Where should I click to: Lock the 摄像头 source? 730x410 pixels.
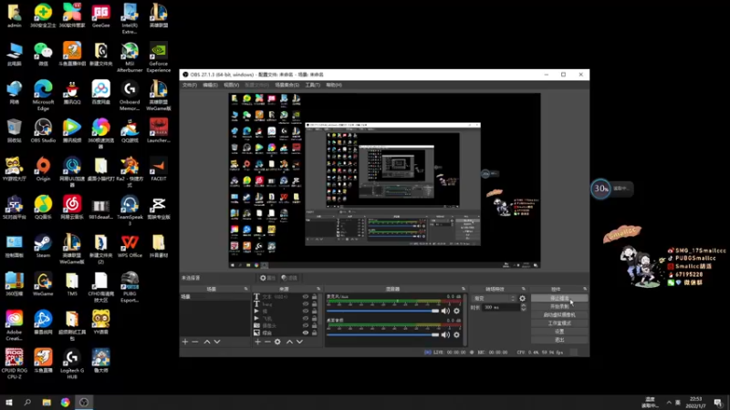pos(314,326)
